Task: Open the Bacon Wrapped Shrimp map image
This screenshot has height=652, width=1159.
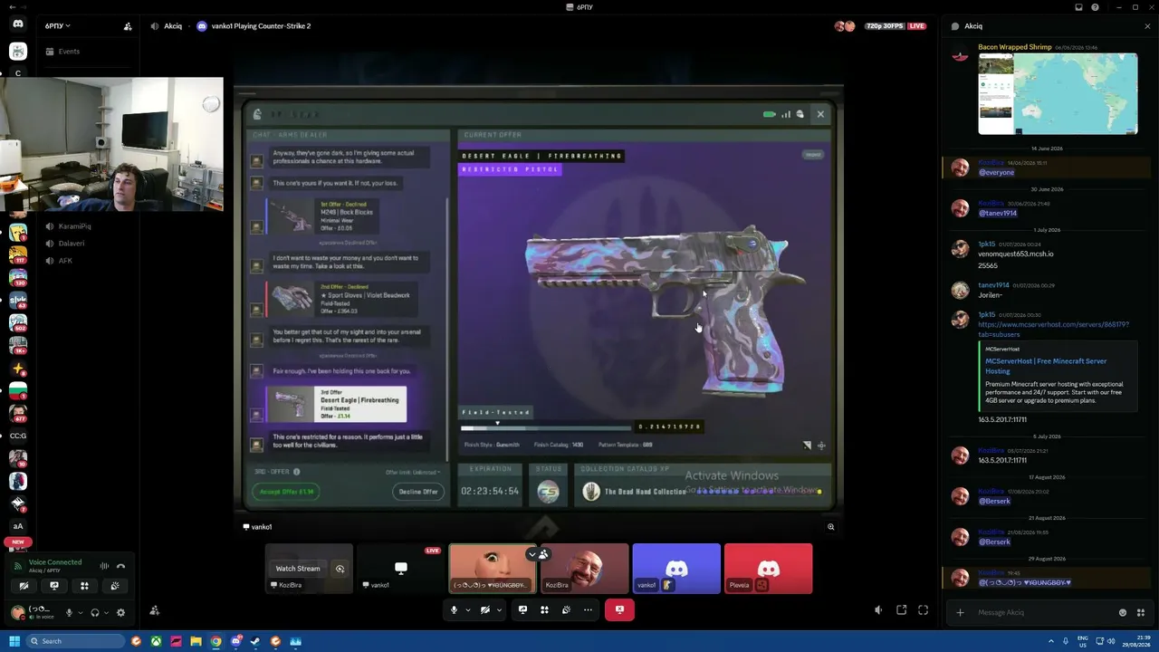Action: click(1058, 94)
